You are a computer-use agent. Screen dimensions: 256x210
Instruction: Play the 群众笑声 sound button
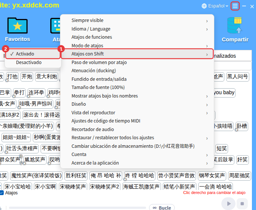coord(10,160)
